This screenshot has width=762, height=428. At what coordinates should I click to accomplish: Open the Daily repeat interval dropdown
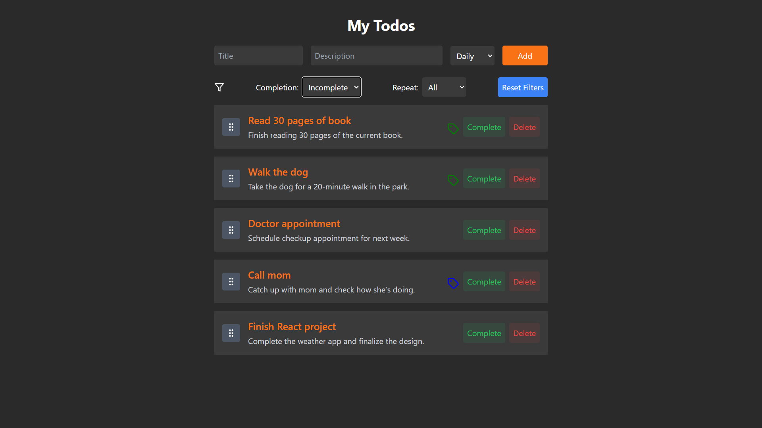(x=472, y=55)
